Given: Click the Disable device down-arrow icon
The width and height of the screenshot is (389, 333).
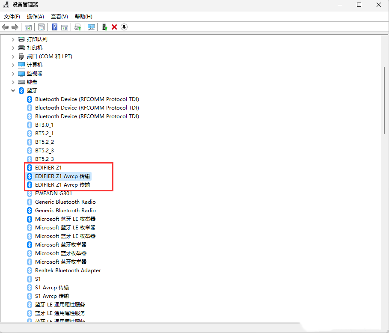Looking at the screenshot, I should tap(124, 27).
